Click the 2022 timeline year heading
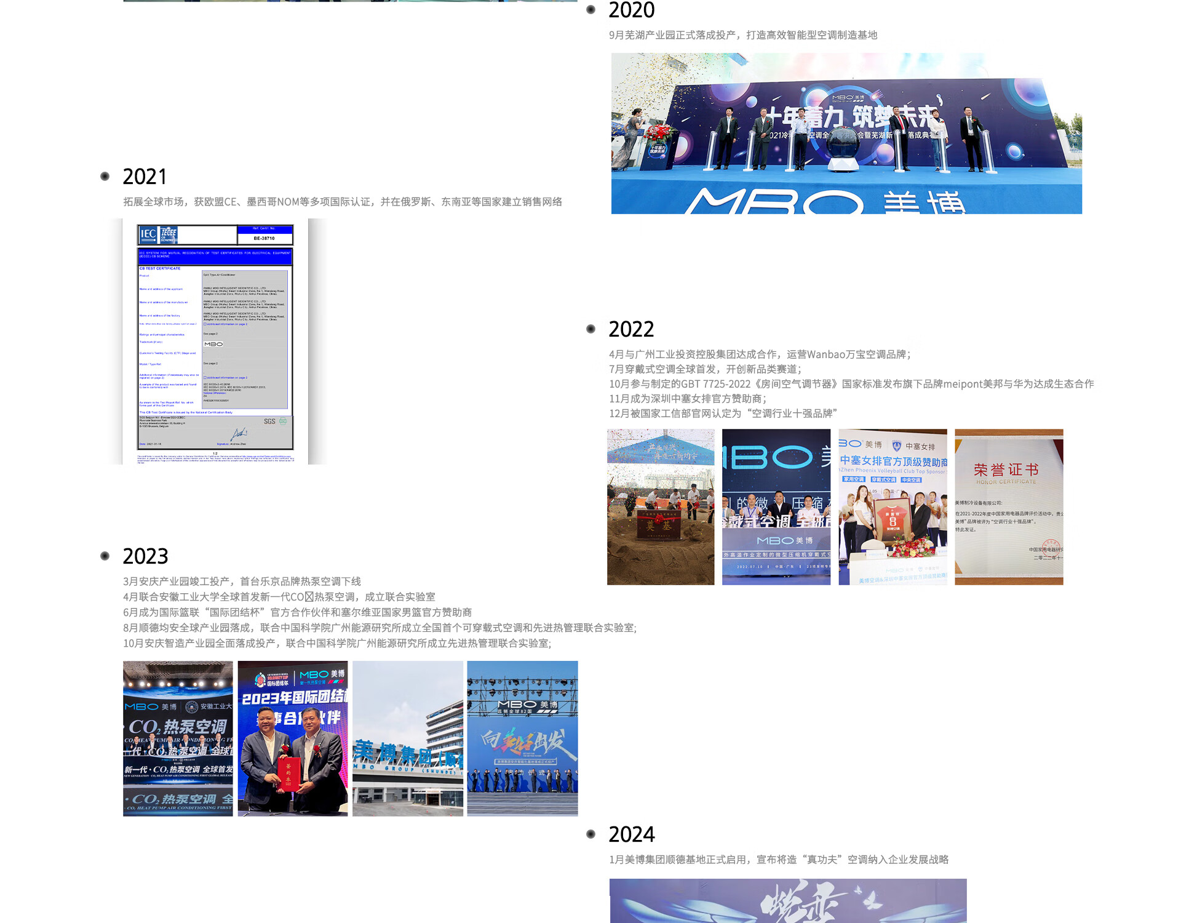The image size is (1181, 923). point(631,329)
